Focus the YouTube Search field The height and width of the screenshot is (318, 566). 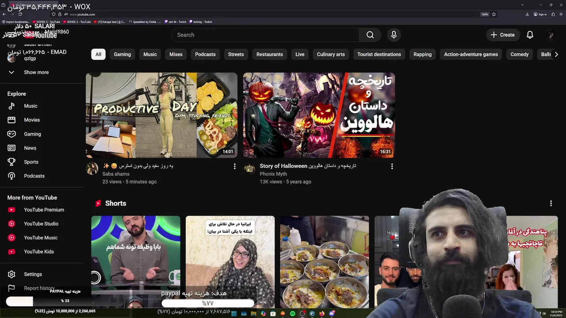[265, 35]
